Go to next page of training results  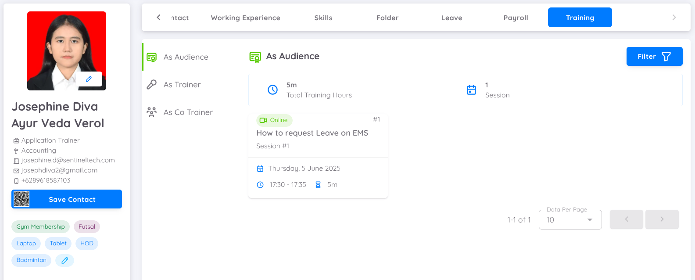662,219
